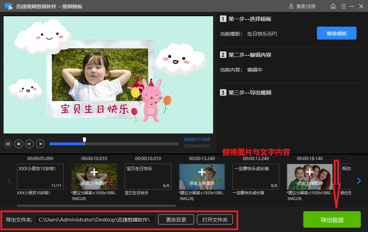Step backward one frame in preview
This screenshot has height=232, width=368.
pyautogui.click(x=29, y=144)
